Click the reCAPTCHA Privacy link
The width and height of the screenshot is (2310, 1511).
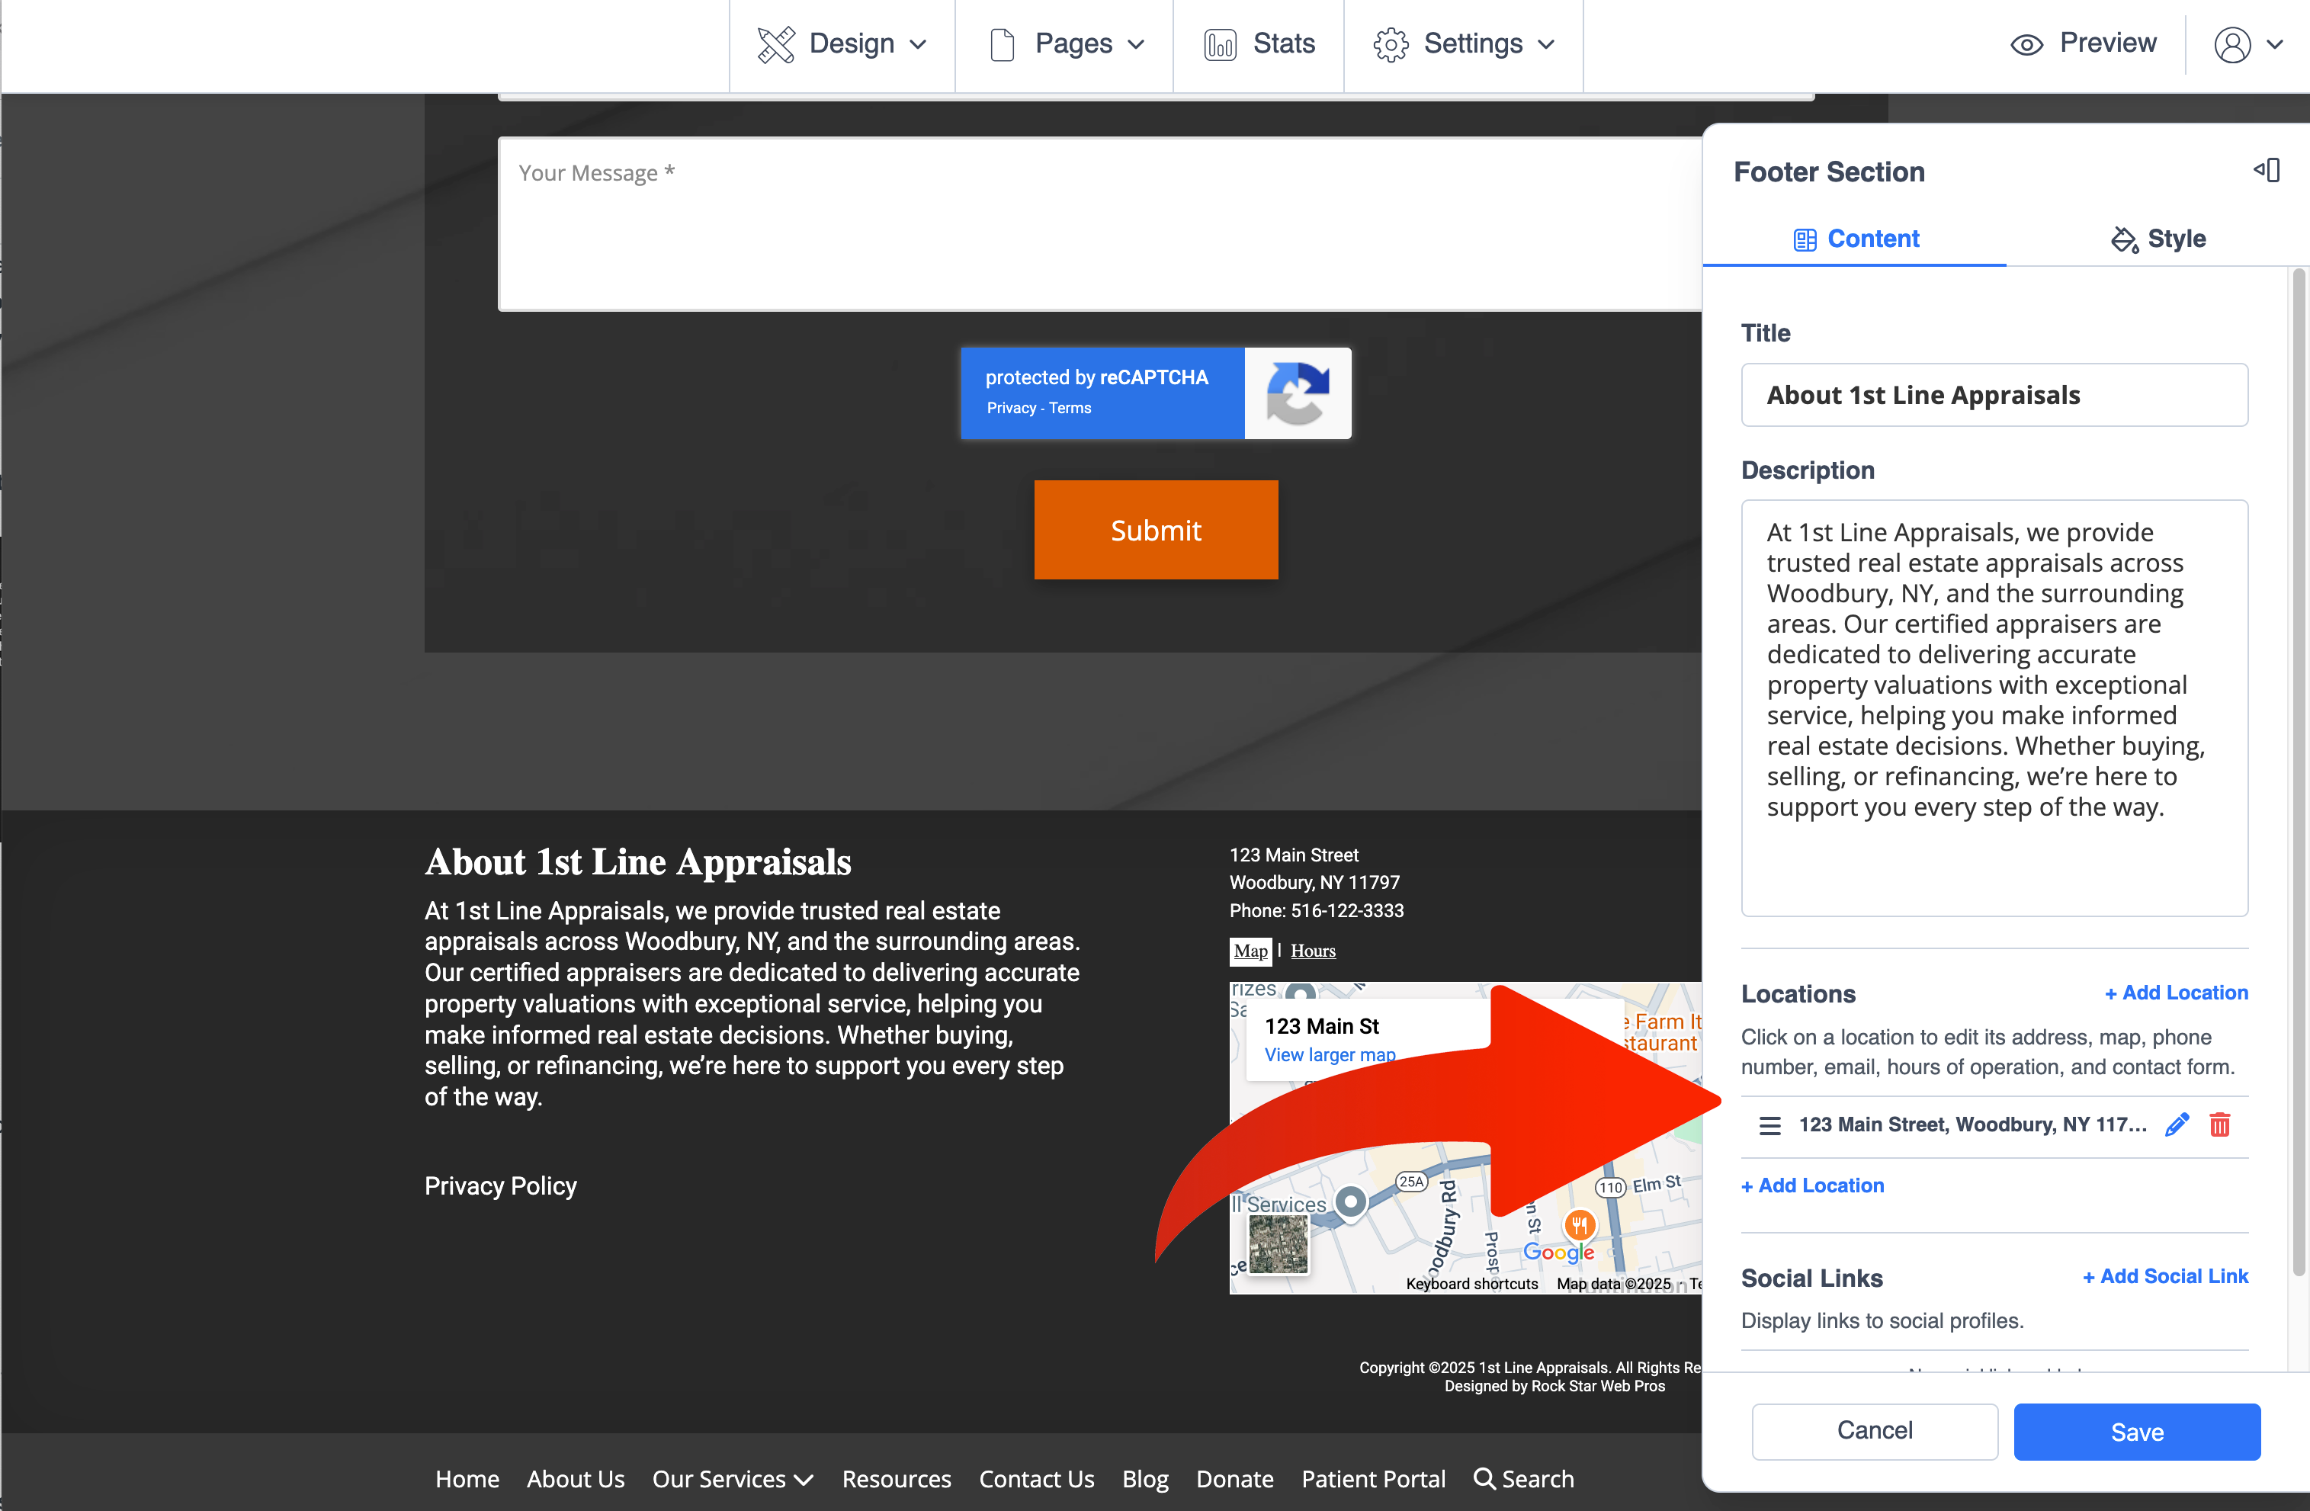click(1012, 409)
